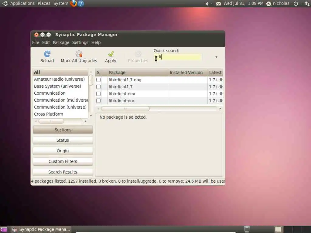Open the mail envelope indicator
This screenshot has width=311, height=233.
(x=218, y=4)
